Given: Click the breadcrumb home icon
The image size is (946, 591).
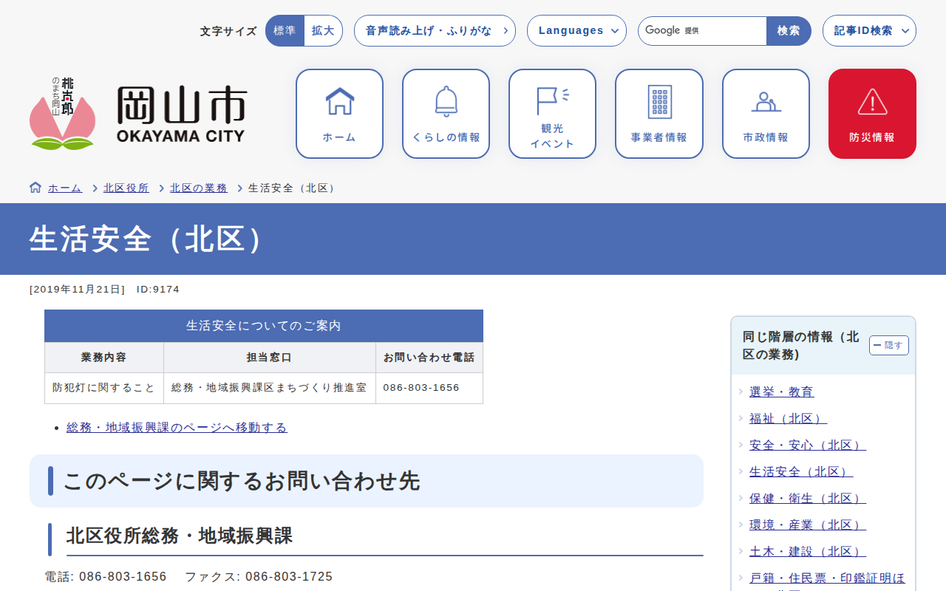Looking at the screenshot, I should click(35, 188).
